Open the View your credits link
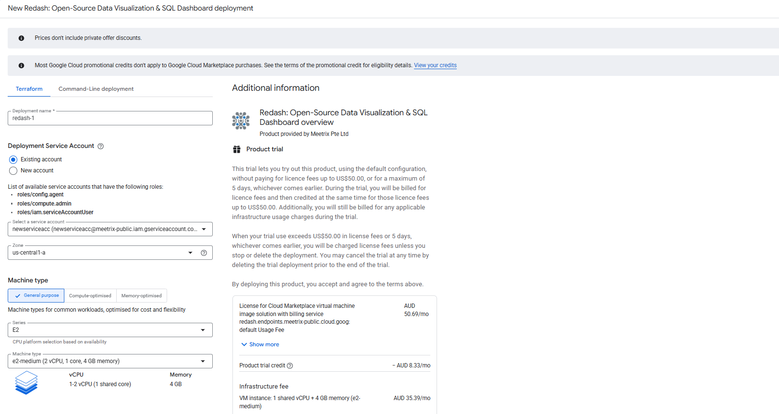This screenshot has height=414, width=779. 435,65
